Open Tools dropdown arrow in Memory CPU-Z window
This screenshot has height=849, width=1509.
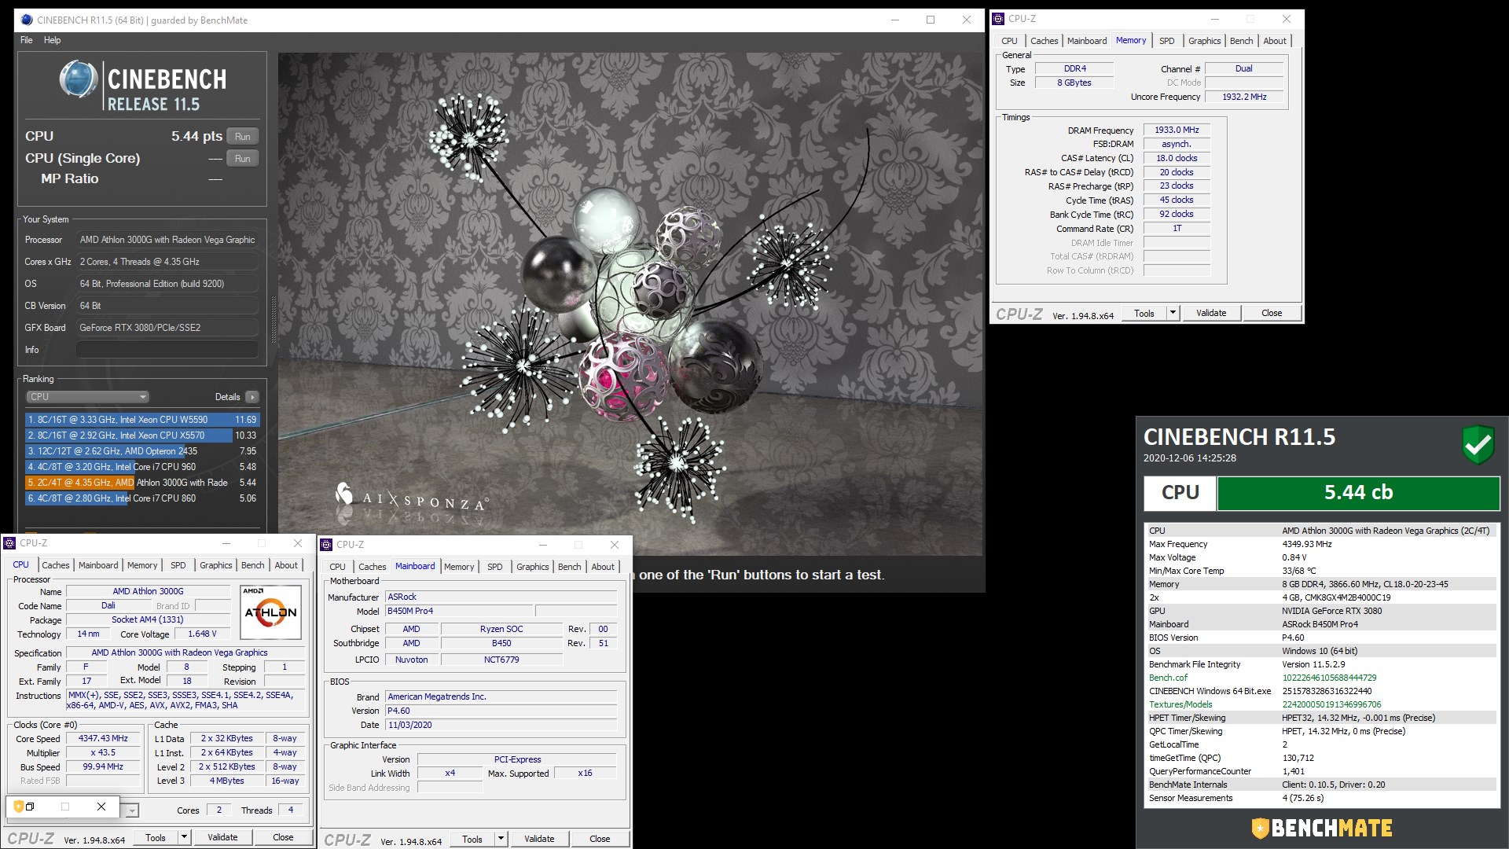tap(1173, 313)
